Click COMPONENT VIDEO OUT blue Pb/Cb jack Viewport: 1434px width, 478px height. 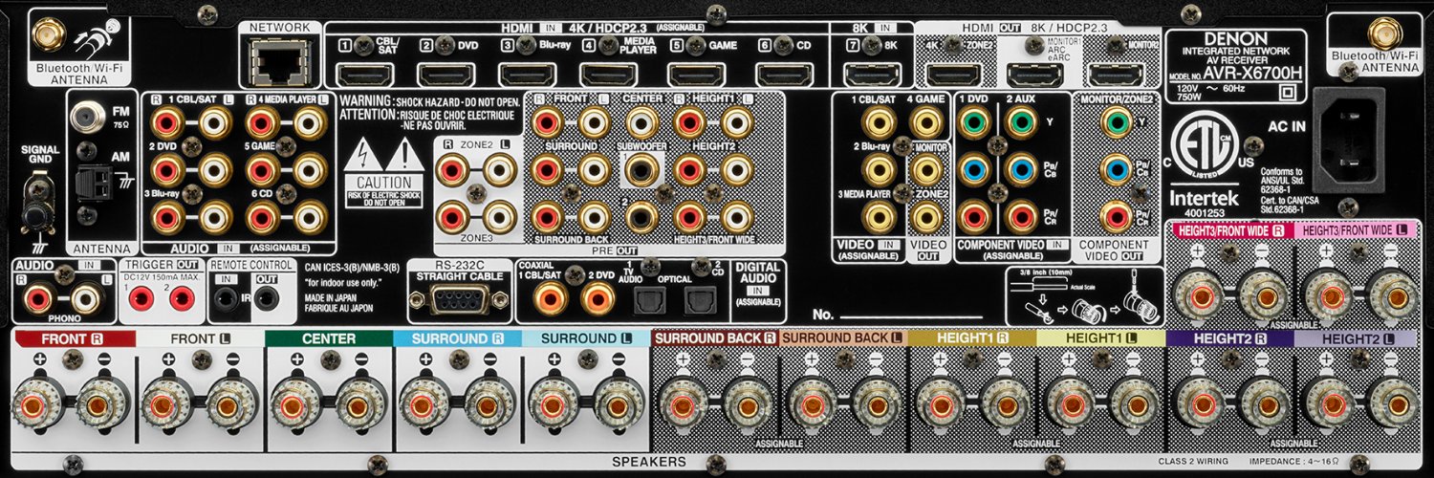[x=1116, y=168]
